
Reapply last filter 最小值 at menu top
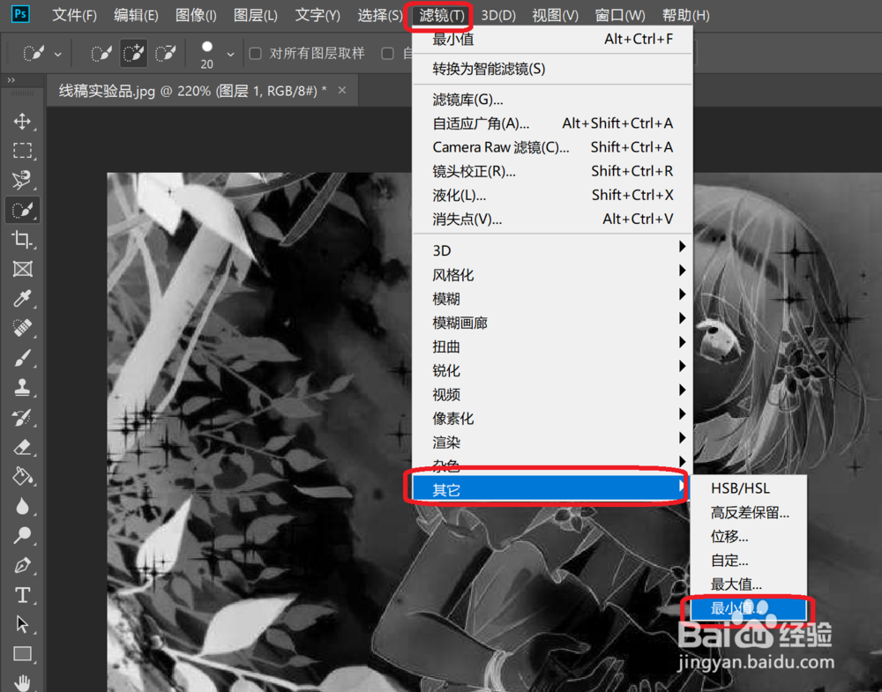(x=552, y=40)
